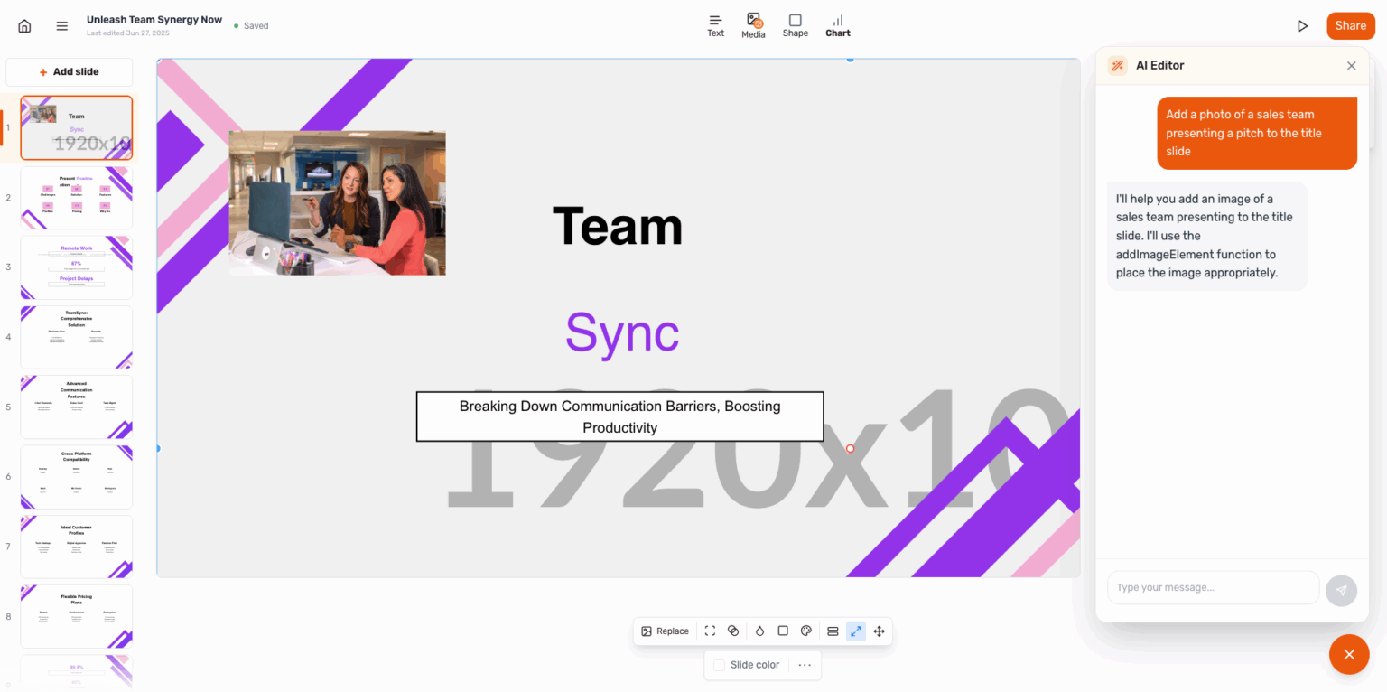Screen dimensions: 1387x692
Task: Insert a Text element
Action: [x=715, y=25]
